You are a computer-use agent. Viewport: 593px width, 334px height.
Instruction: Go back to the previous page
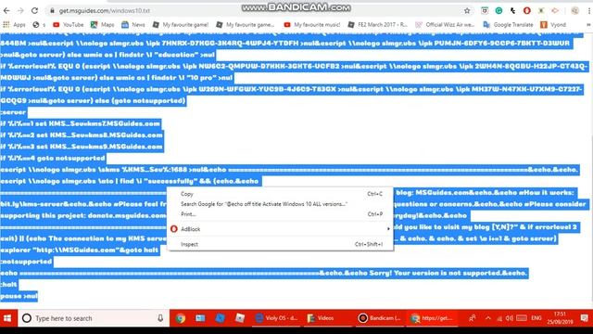click(6, 10)
